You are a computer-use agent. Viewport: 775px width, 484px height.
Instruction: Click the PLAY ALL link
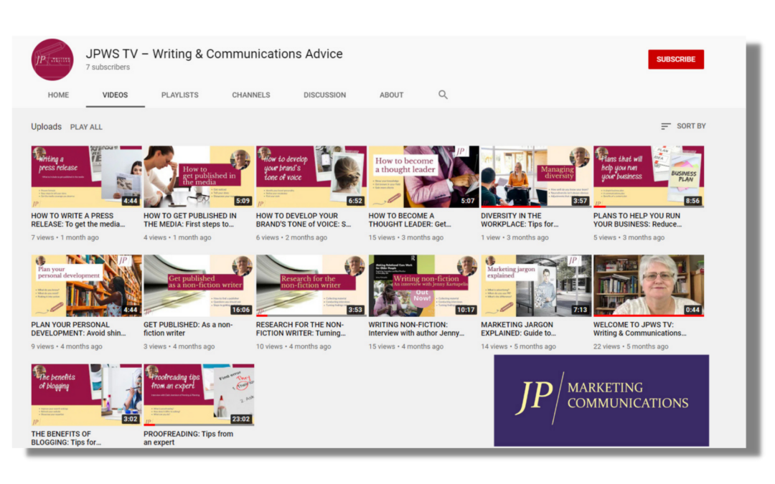tap(86, 127)
